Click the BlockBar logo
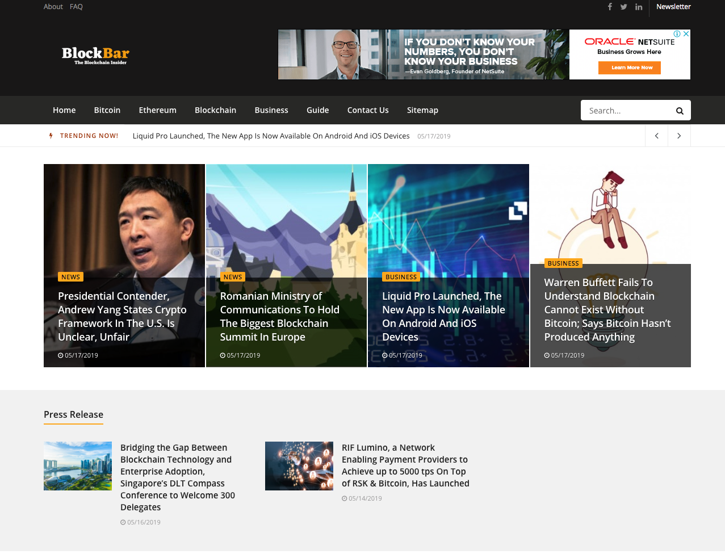Viewport: 725px width, 554px height. point(95,55)
